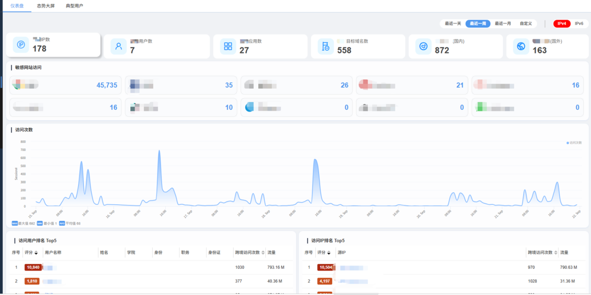Click the 793.16 M traffic value
The width and height of the screenshot is (591, 295).
click(x=275, y=268)
